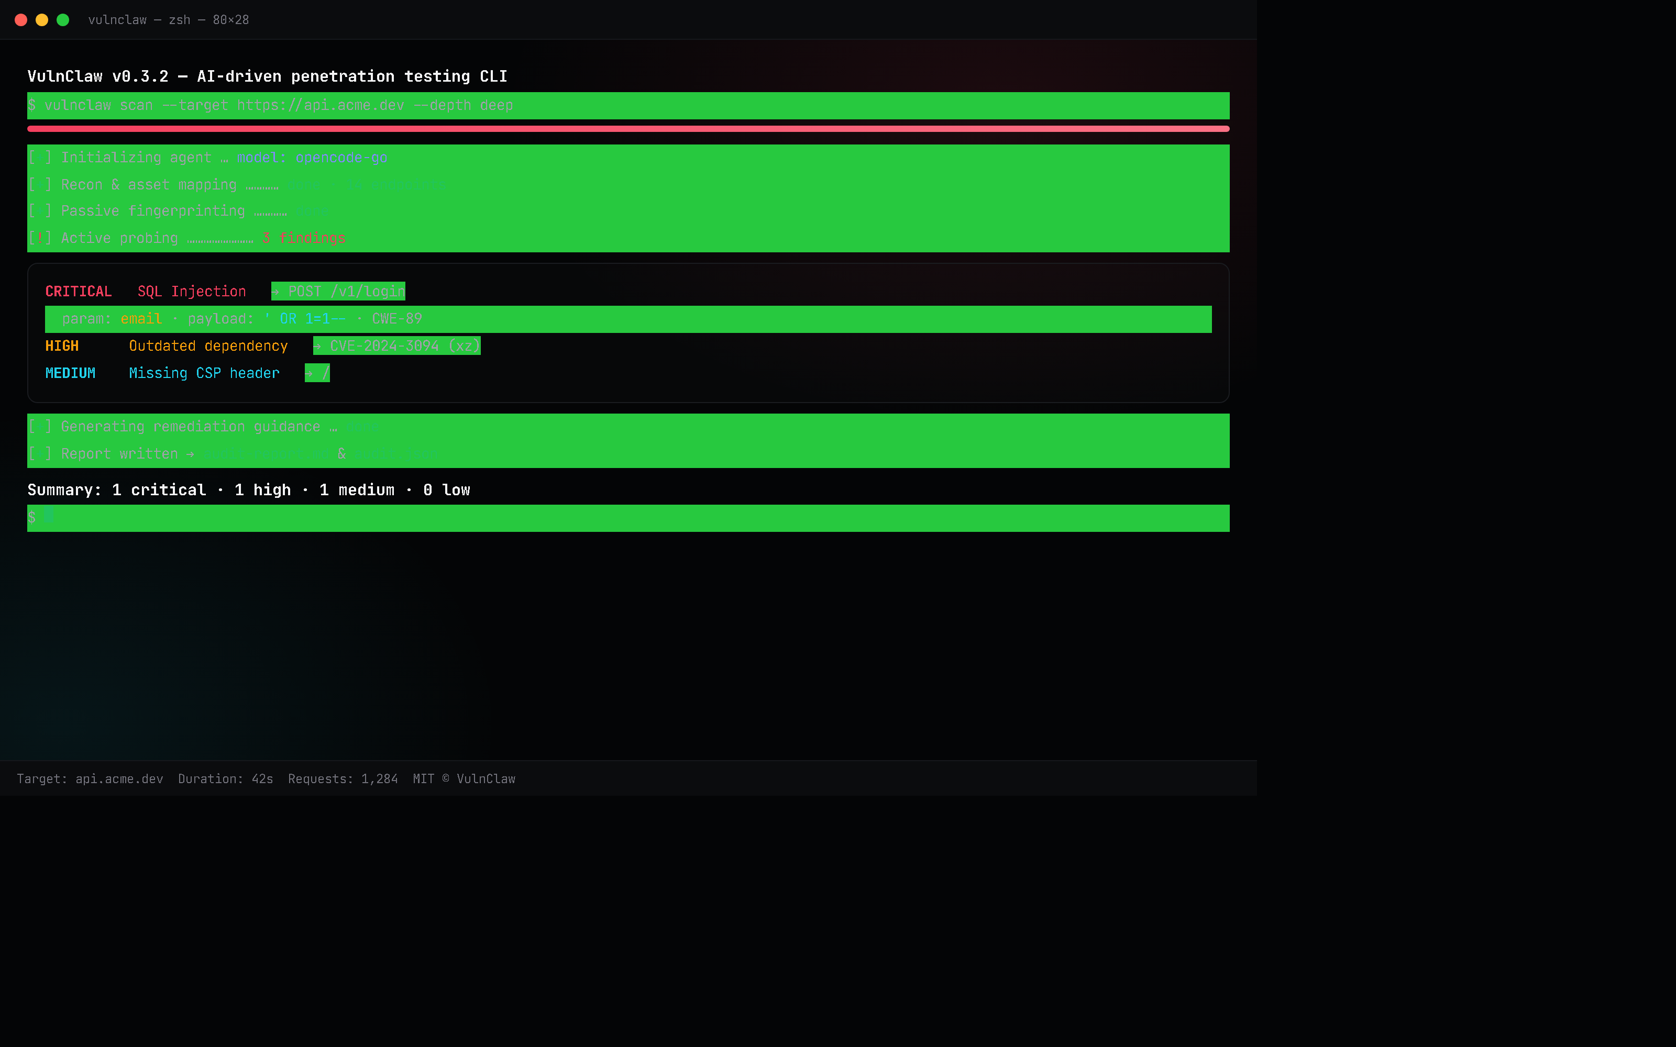The height and width of the screenshot is (1047, 1676).
Task: Click the MEDIUM severity label
Action: click(70, 373)
